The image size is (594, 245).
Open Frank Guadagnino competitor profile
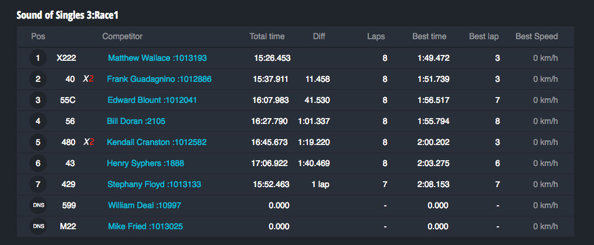159,80
